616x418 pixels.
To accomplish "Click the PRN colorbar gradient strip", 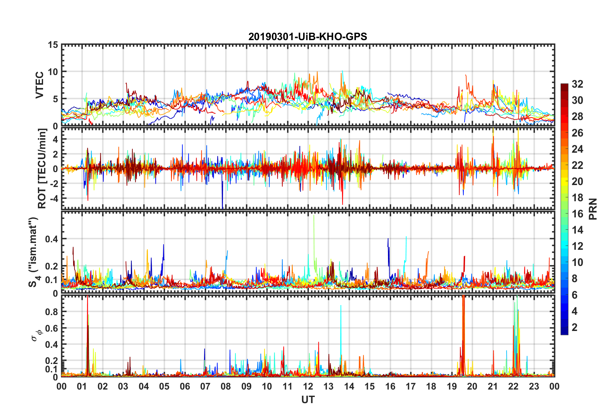I will pyautogui.click(x=564, y=209).
